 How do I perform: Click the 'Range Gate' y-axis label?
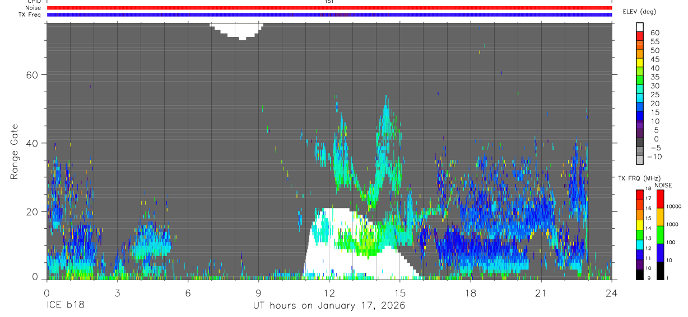click(x=15, y=151)
